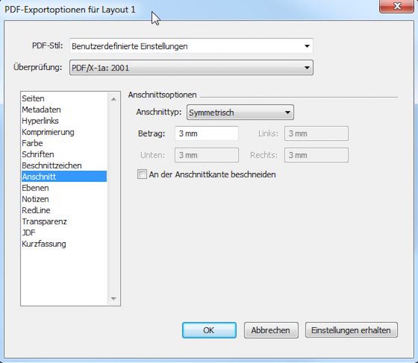Select Metadaten in the options list

pos(64,109)
